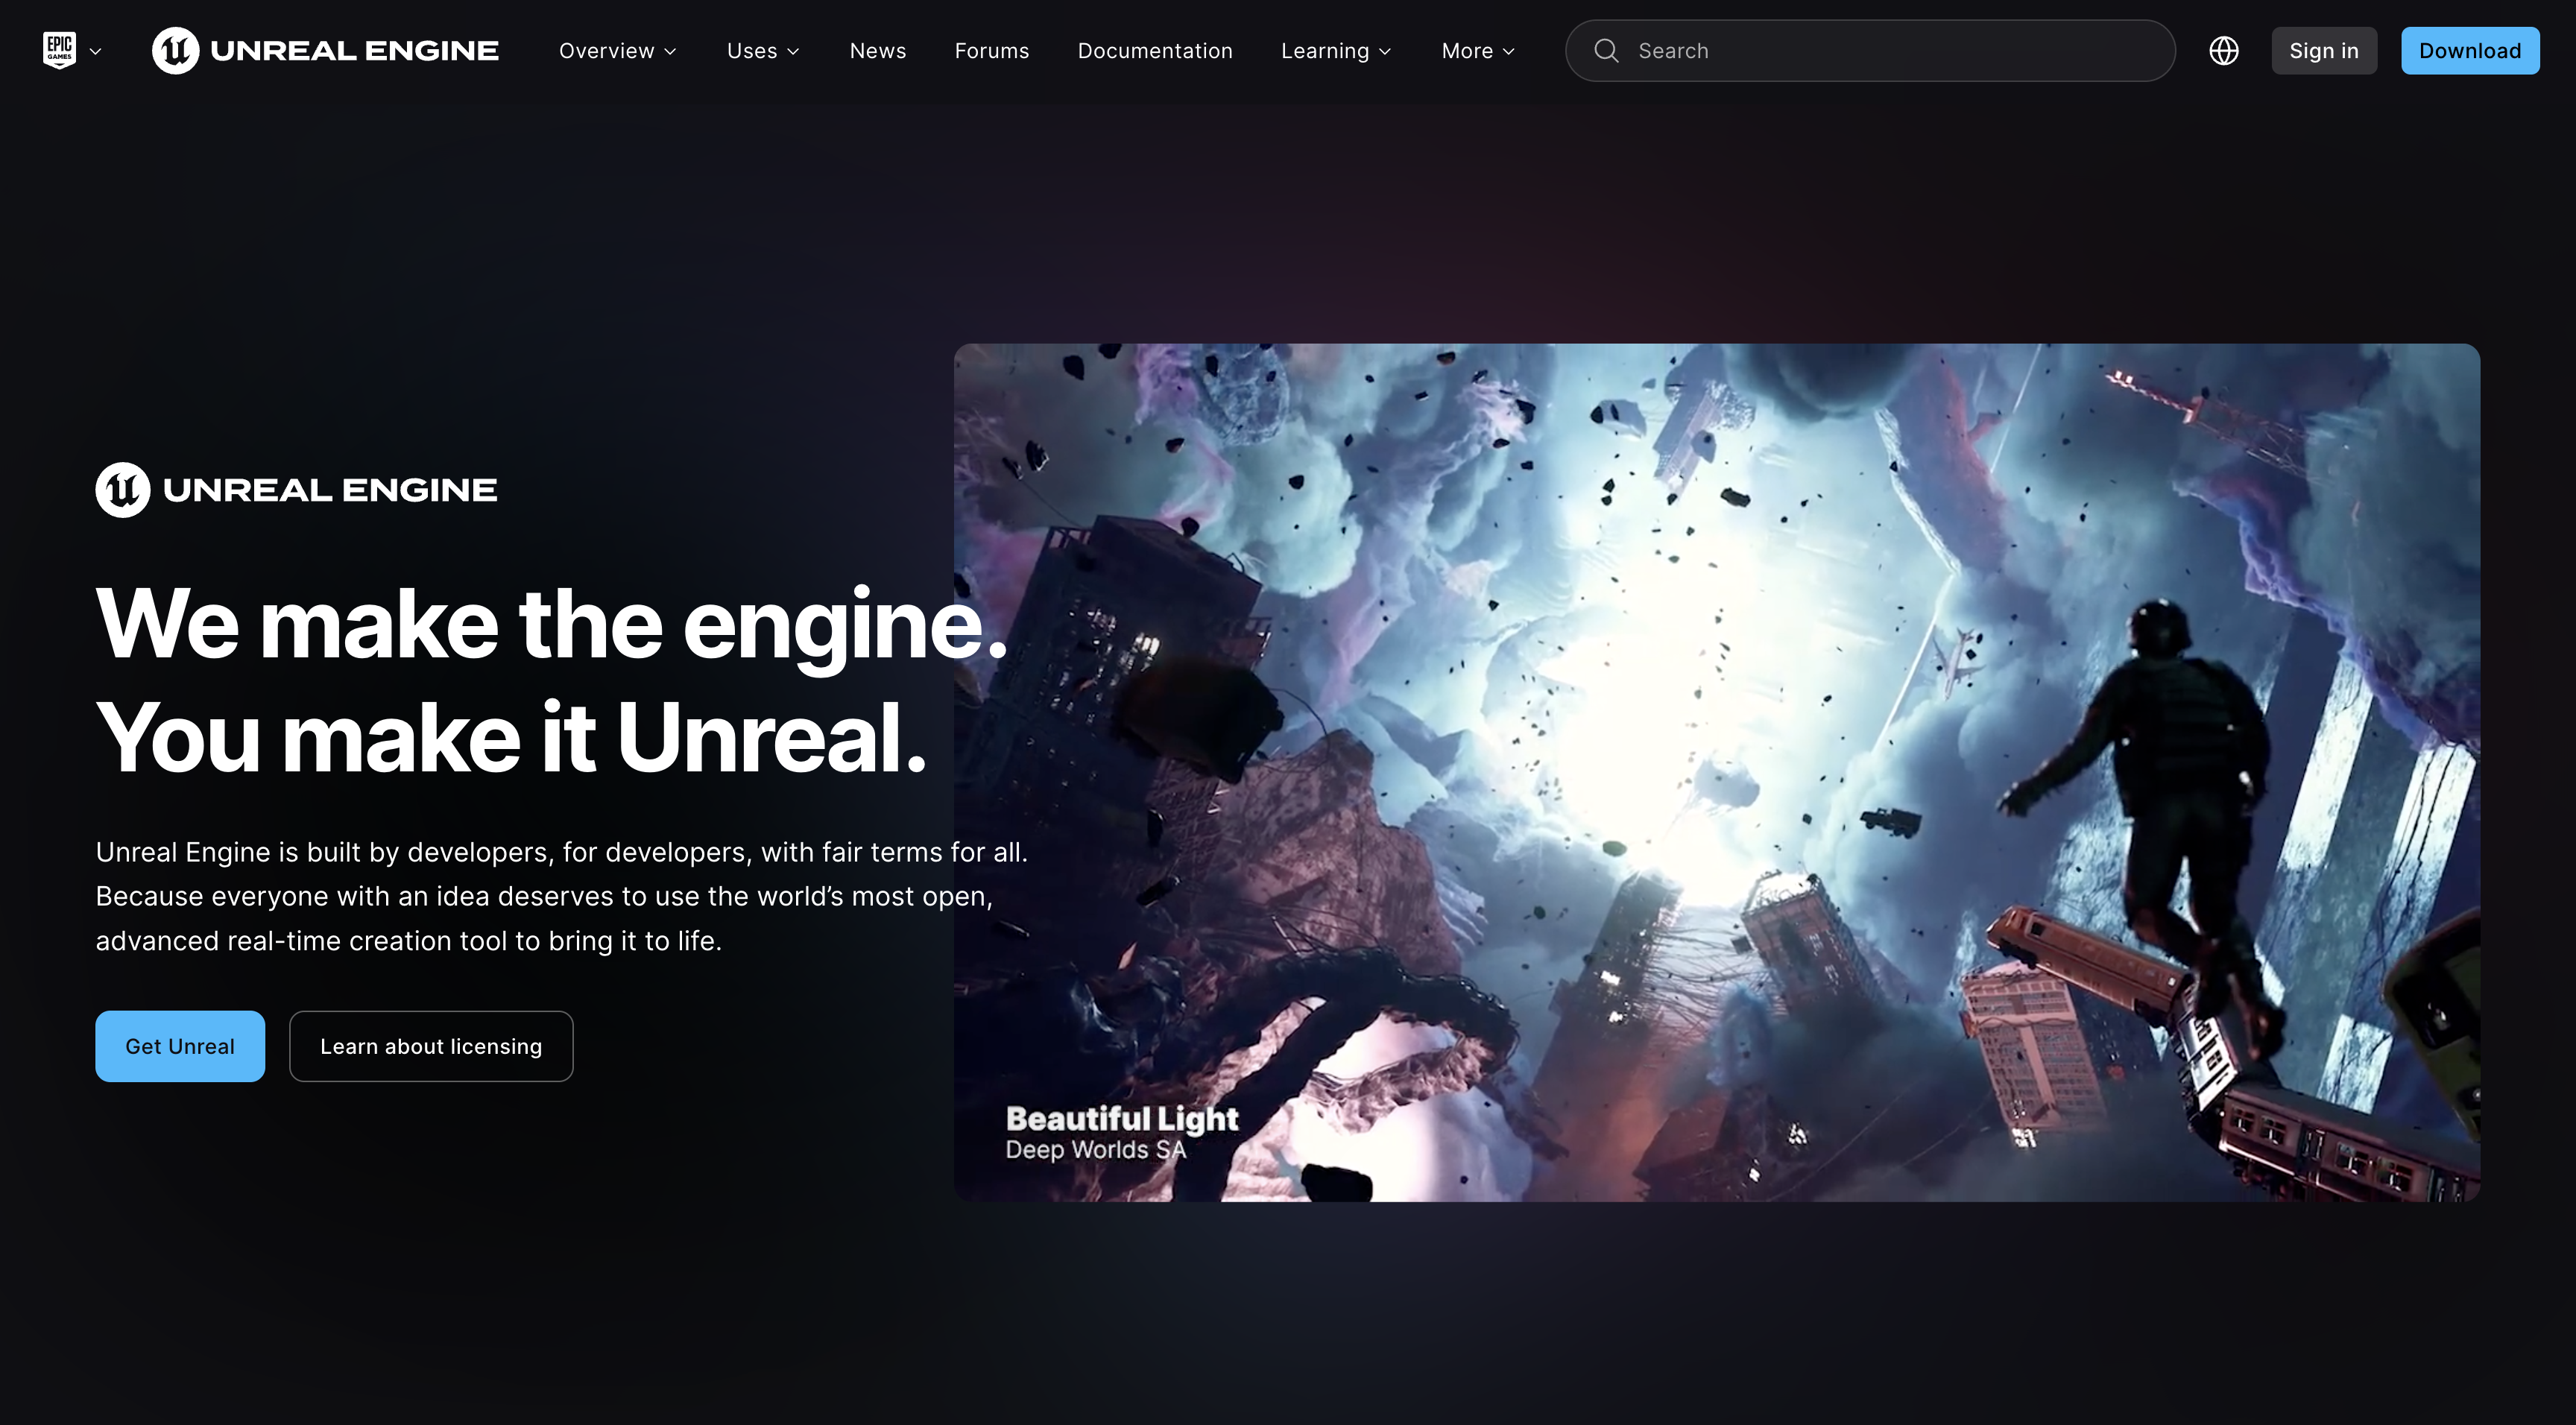Open the Uses dropdown menu
2576x1425 pixels.
pos(763,51)
